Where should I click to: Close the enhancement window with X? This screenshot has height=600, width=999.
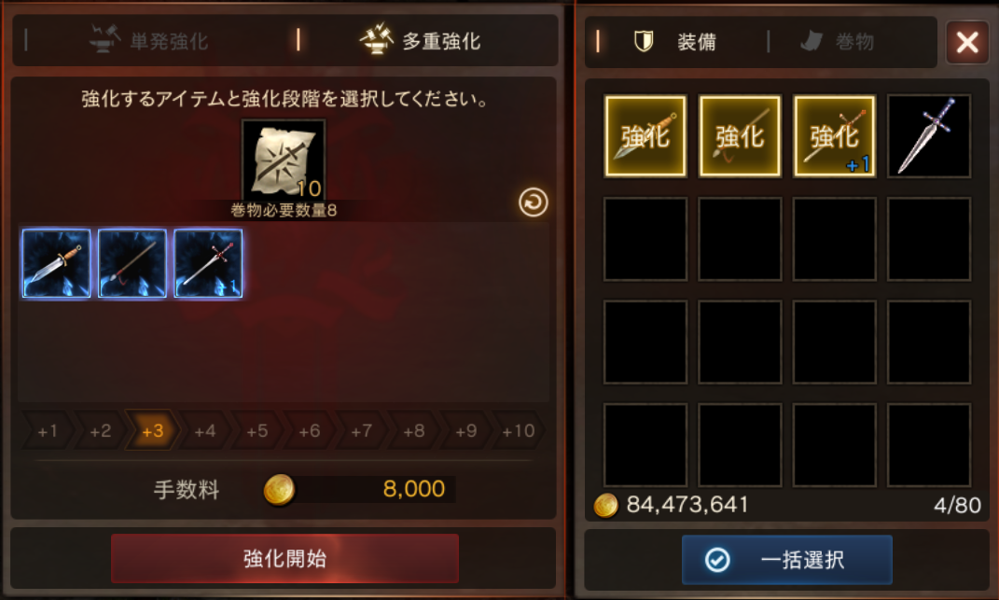(x=967, y=42)
